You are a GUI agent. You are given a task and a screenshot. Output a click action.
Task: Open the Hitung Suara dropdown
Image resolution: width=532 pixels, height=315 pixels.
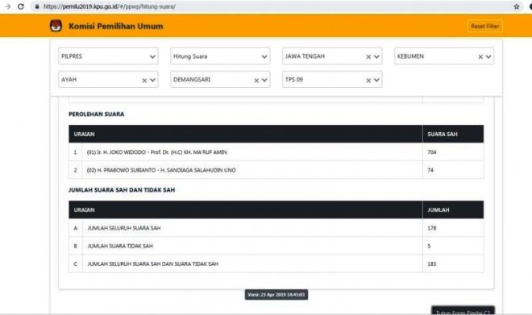point(220,56)
